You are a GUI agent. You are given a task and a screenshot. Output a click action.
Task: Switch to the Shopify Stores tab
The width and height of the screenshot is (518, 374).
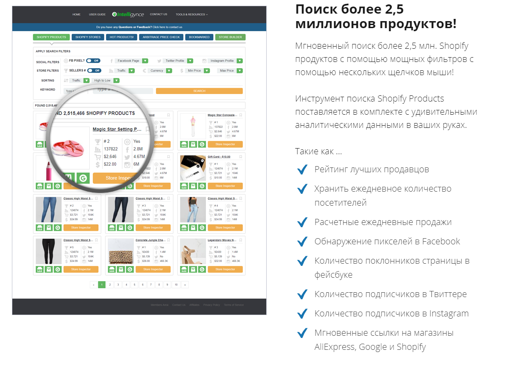click(88, 37)
